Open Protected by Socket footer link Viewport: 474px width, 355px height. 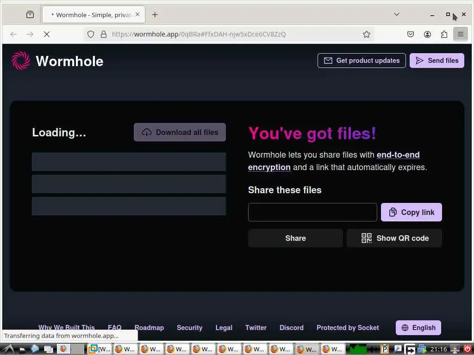[x=348, y=328]
